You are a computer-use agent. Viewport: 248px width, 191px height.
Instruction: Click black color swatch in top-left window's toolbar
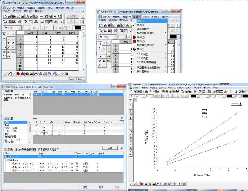point(78,28)
